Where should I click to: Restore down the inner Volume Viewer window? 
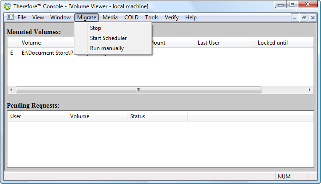point(304,18)
